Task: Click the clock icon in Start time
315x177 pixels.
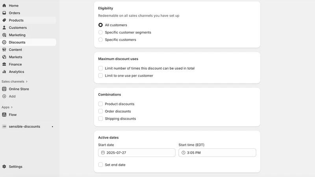Action: 183,153
